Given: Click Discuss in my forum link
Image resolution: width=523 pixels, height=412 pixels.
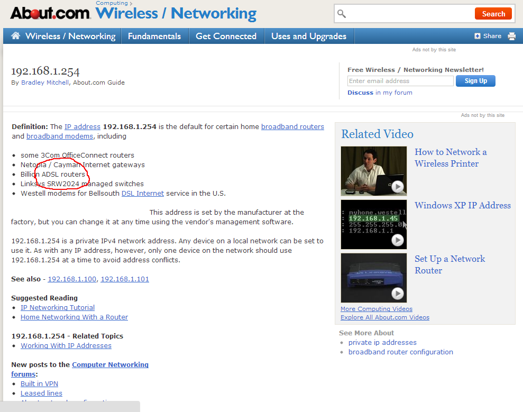Looking at the screenshot, I should (380, 93).
